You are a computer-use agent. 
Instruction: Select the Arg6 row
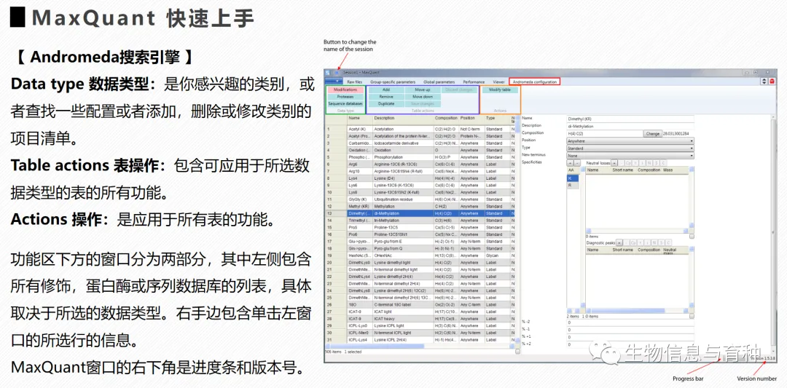[x=420, y=164]
